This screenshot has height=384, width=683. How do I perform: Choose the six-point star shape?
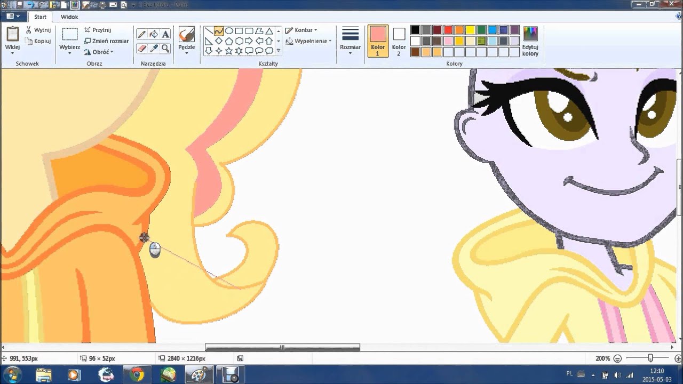click(x=239, y=51)
